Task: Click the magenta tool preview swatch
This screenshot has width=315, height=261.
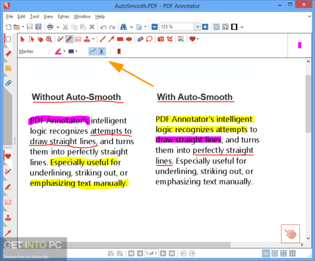Action: click(300, 45)
